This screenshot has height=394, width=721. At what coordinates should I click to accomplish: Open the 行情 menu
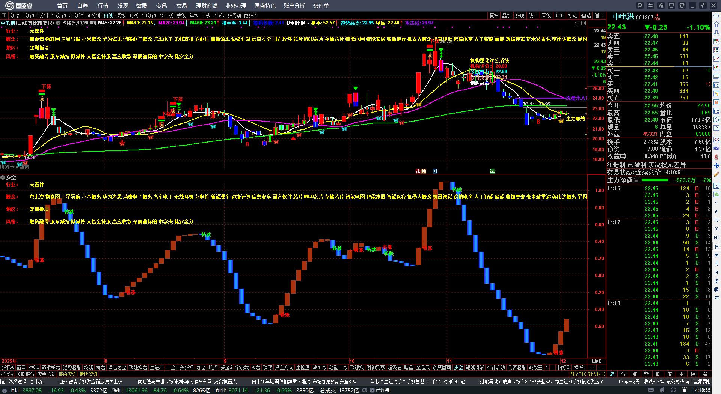point(103,6)
